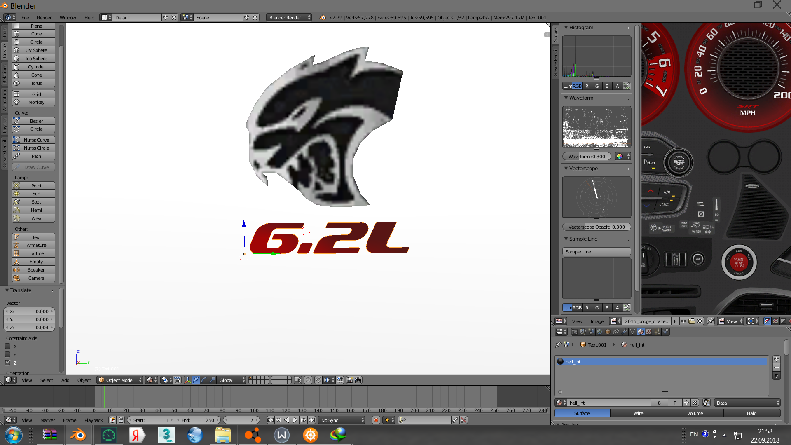Screen dimensions: 791x445
Task: Enable X constraint axis checkbox
Action: [7, 346]
